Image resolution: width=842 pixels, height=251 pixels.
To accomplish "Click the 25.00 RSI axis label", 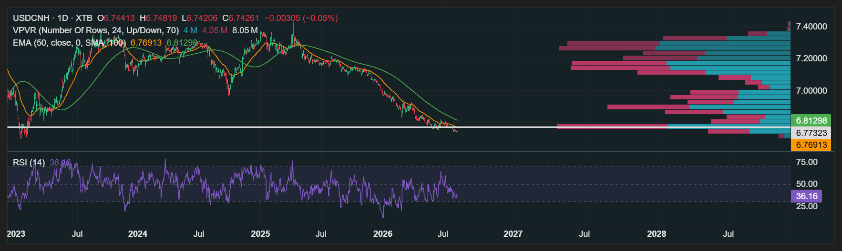I will click(x=807, y=206).
